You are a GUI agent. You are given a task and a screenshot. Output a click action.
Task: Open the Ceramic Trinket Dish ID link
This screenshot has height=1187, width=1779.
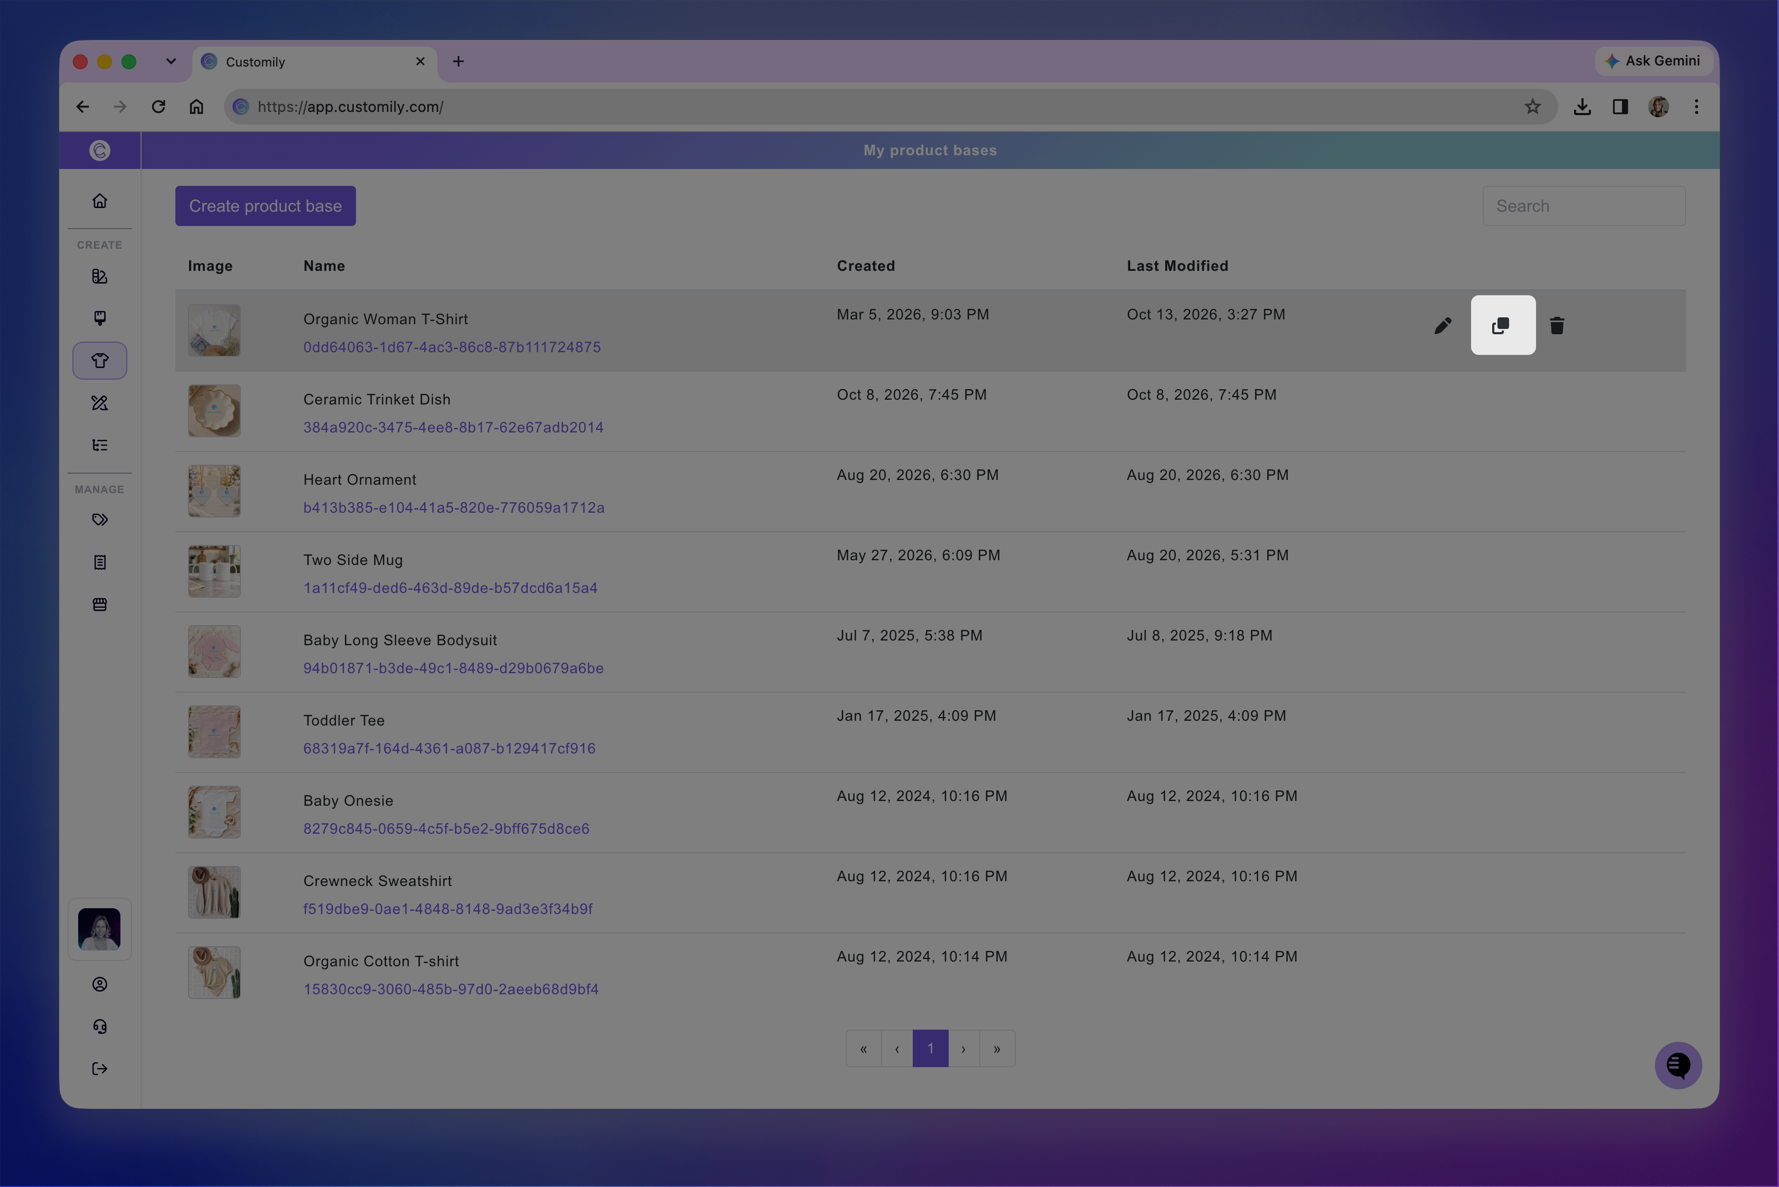(x=454, y=427)
